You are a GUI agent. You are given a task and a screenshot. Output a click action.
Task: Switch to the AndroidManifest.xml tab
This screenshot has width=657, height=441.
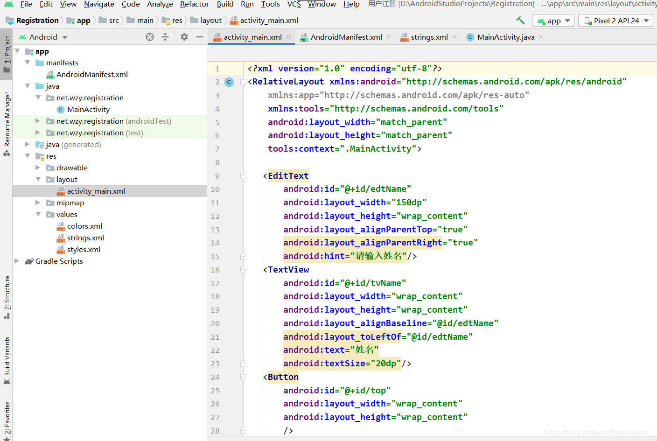pyautogui.click(x=346, y=37)
